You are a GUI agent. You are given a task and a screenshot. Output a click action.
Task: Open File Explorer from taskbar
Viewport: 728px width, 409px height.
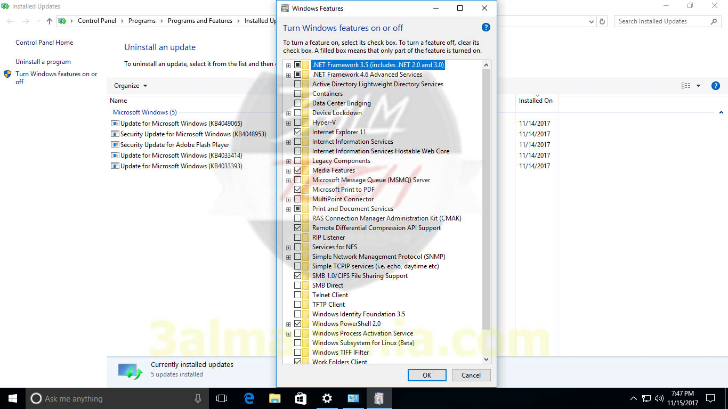coord(274,398)
